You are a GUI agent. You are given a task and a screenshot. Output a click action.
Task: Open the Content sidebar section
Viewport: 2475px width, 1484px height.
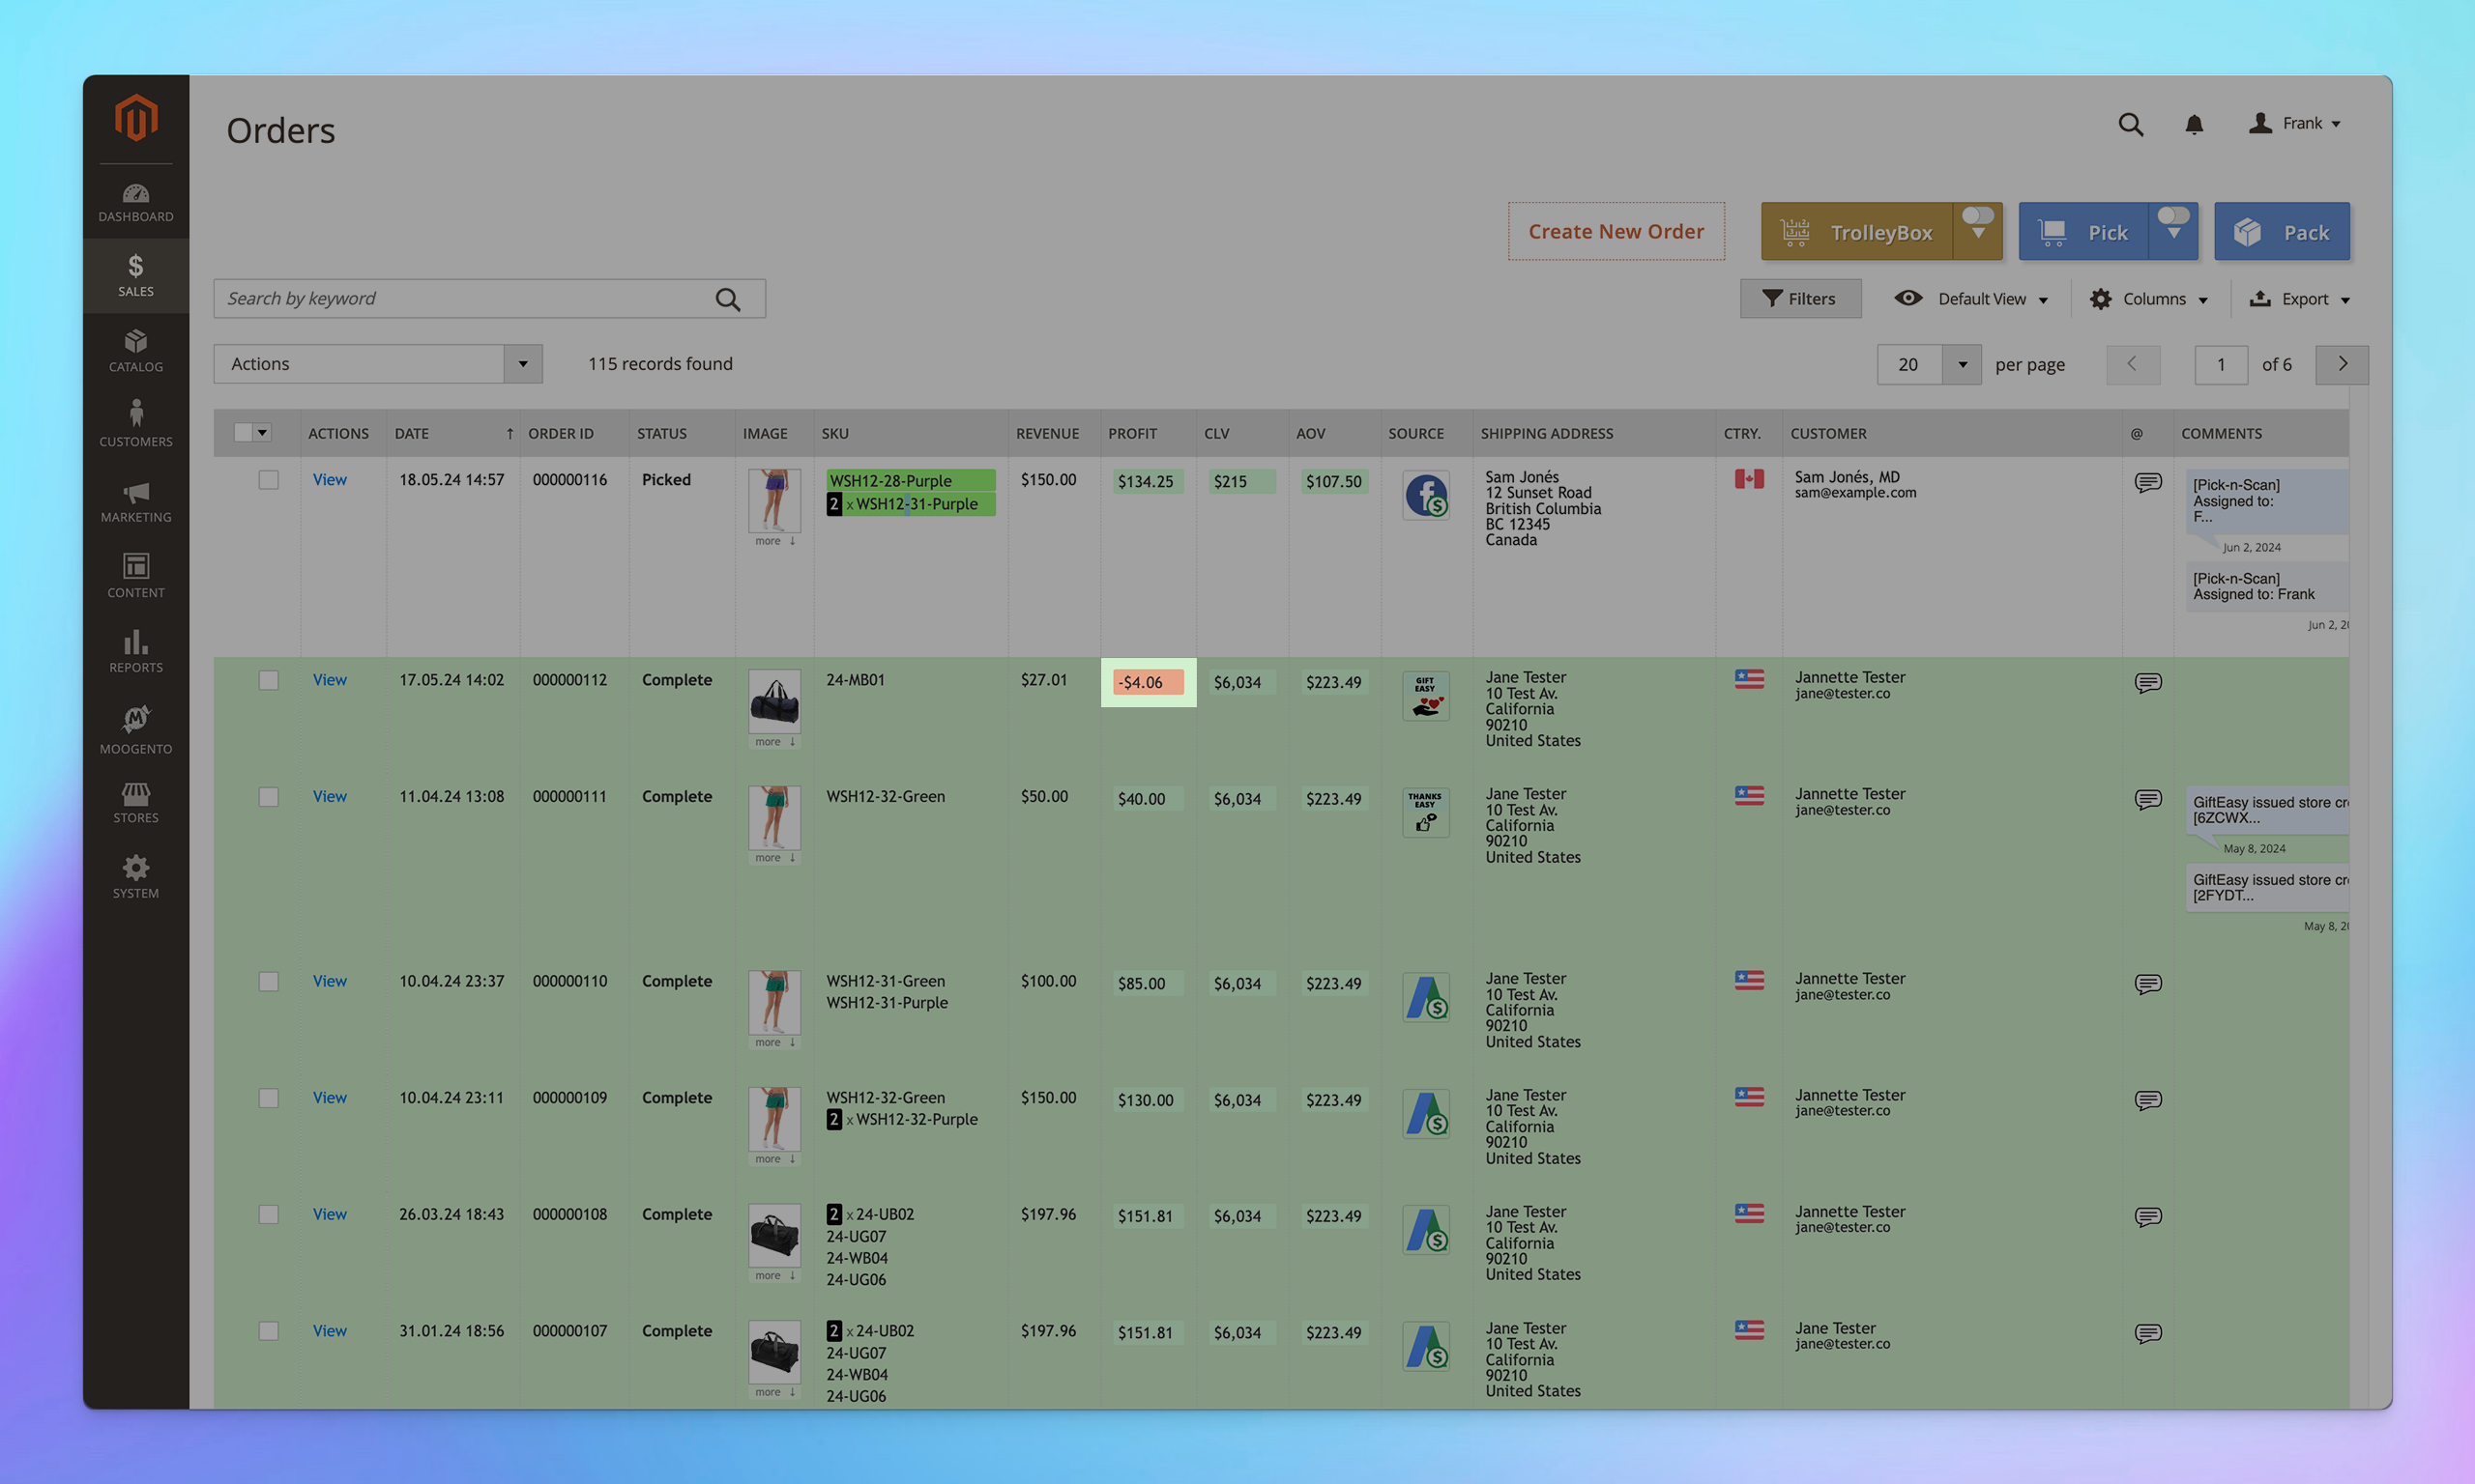coord(136,577)
